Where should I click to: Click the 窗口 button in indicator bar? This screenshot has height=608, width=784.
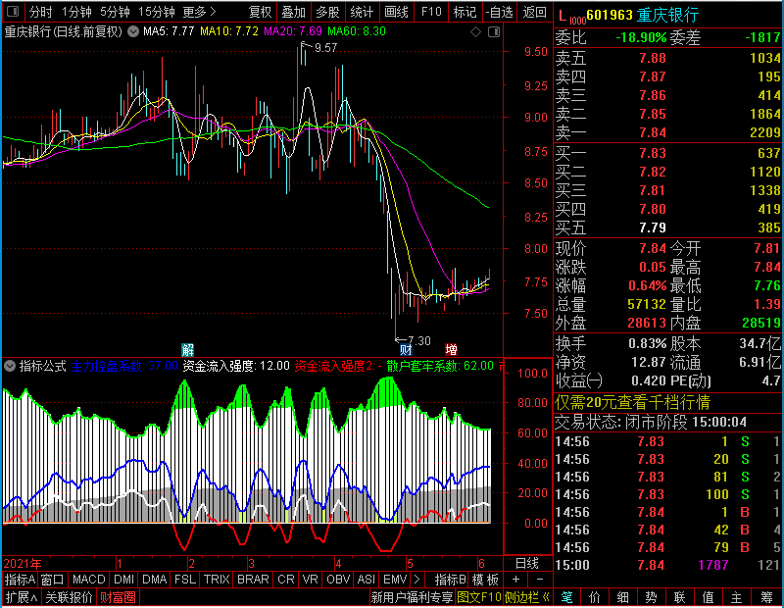53,580
